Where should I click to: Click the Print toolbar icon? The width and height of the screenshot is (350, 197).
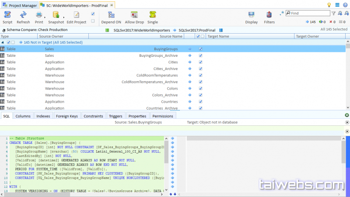[x=39, y=15]
